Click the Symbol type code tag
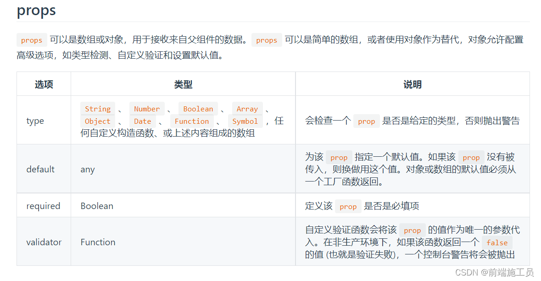The height and width of the screenshot is (281, 541). point(245,121)
